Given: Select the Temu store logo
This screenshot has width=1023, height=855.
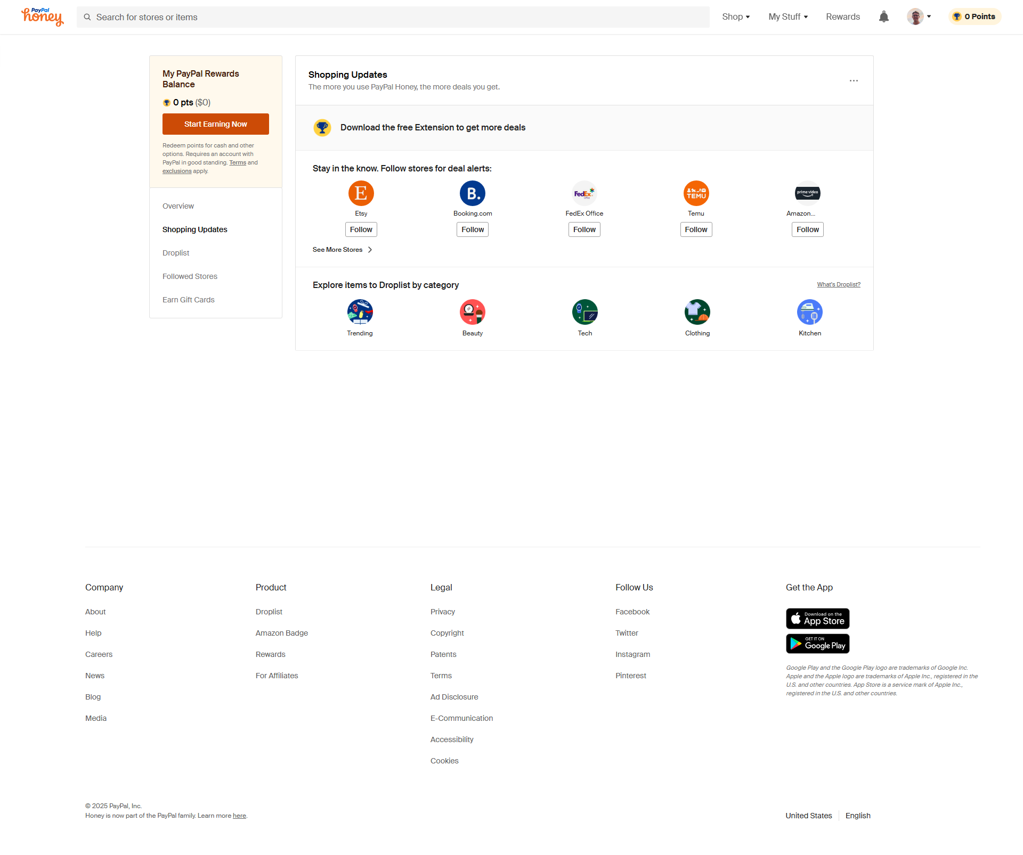Looking at the screenshot, I should pyautogui.click(x=696, y=193).
